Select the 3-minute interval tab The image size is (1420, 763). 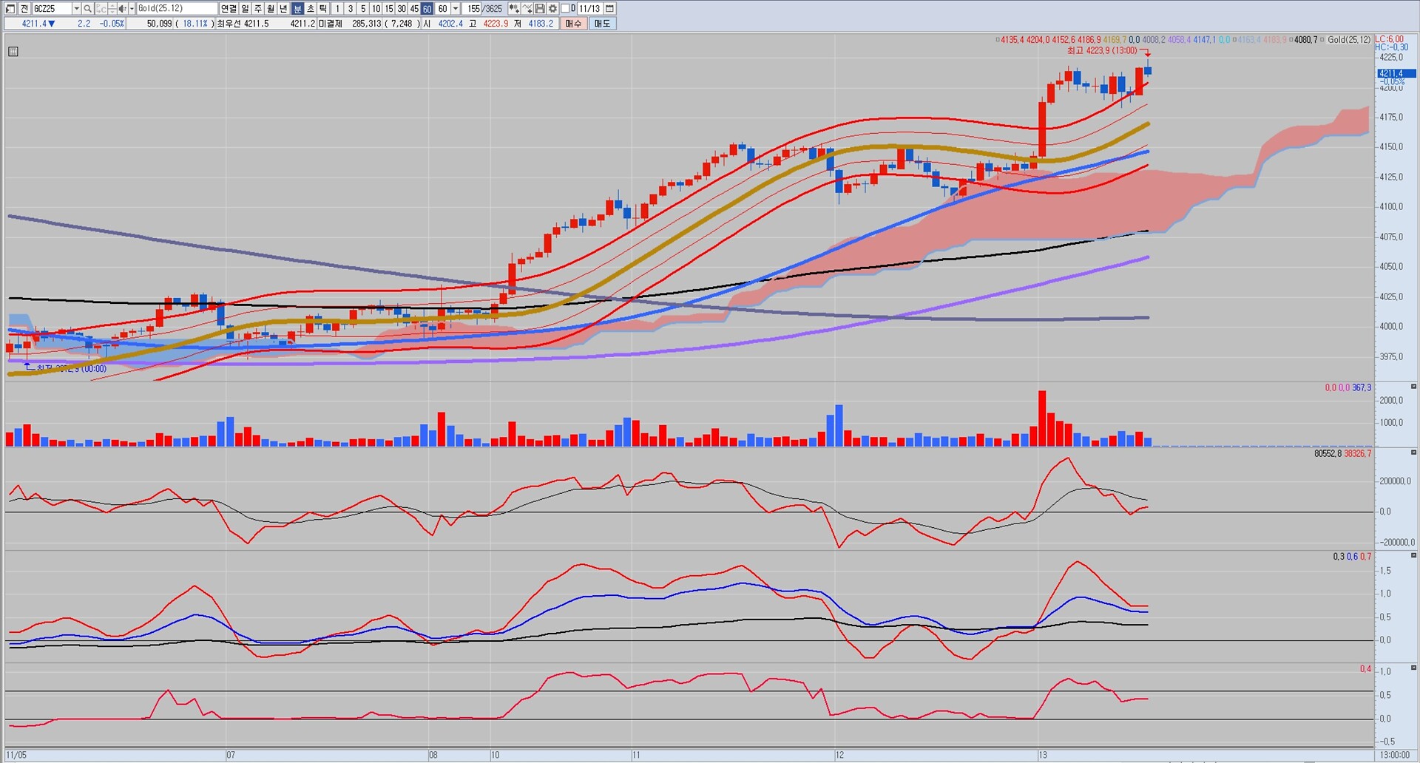click(x=351, y=9)
